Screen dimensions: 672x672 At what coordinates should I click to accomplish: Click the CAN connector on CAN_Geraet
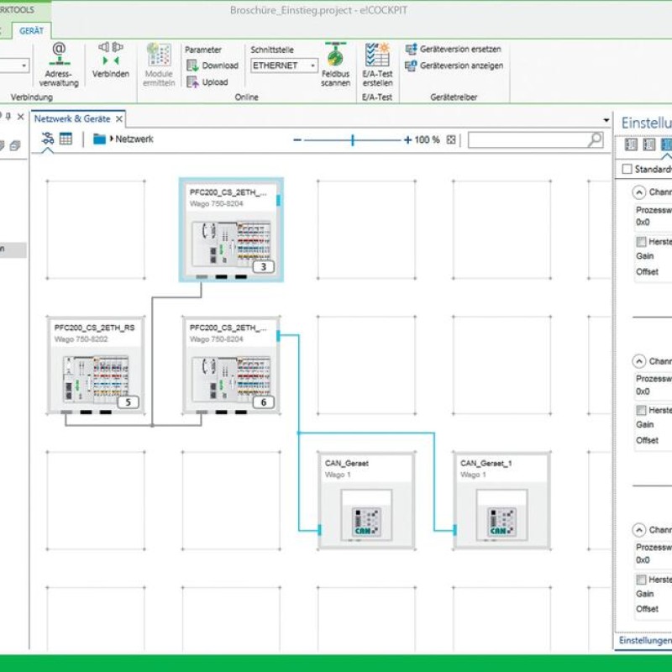point(319,530)
